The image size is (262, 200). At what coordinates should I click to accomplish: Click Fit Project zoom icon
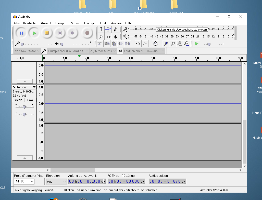[x=186, y=44]
